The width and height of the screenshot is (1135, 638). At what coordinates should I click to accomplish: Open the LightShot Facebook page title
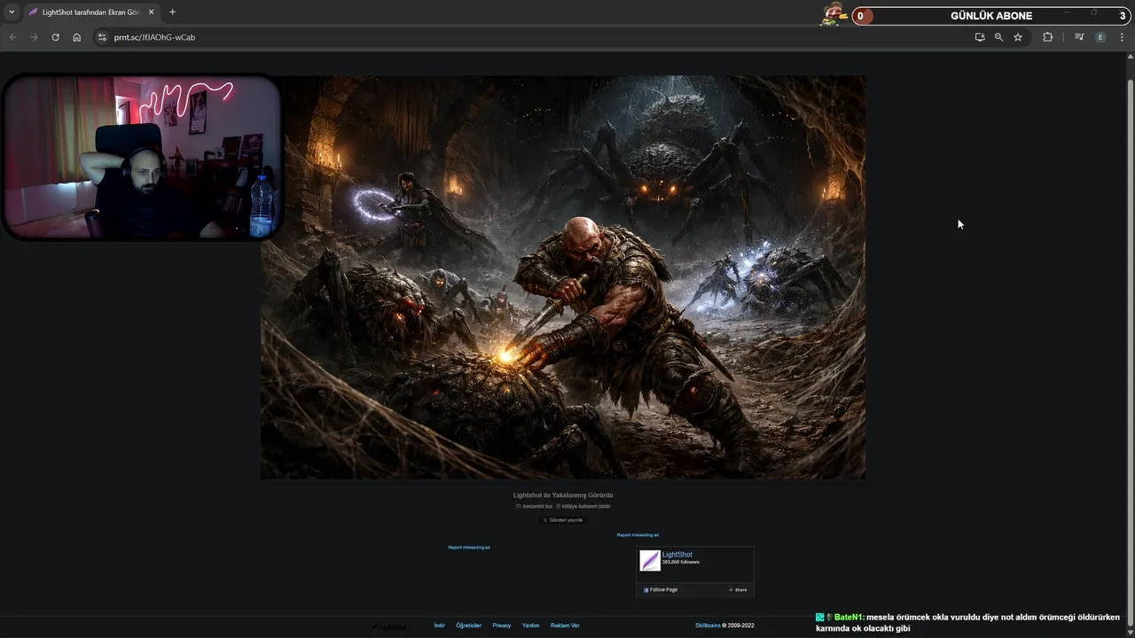[677, 555]
